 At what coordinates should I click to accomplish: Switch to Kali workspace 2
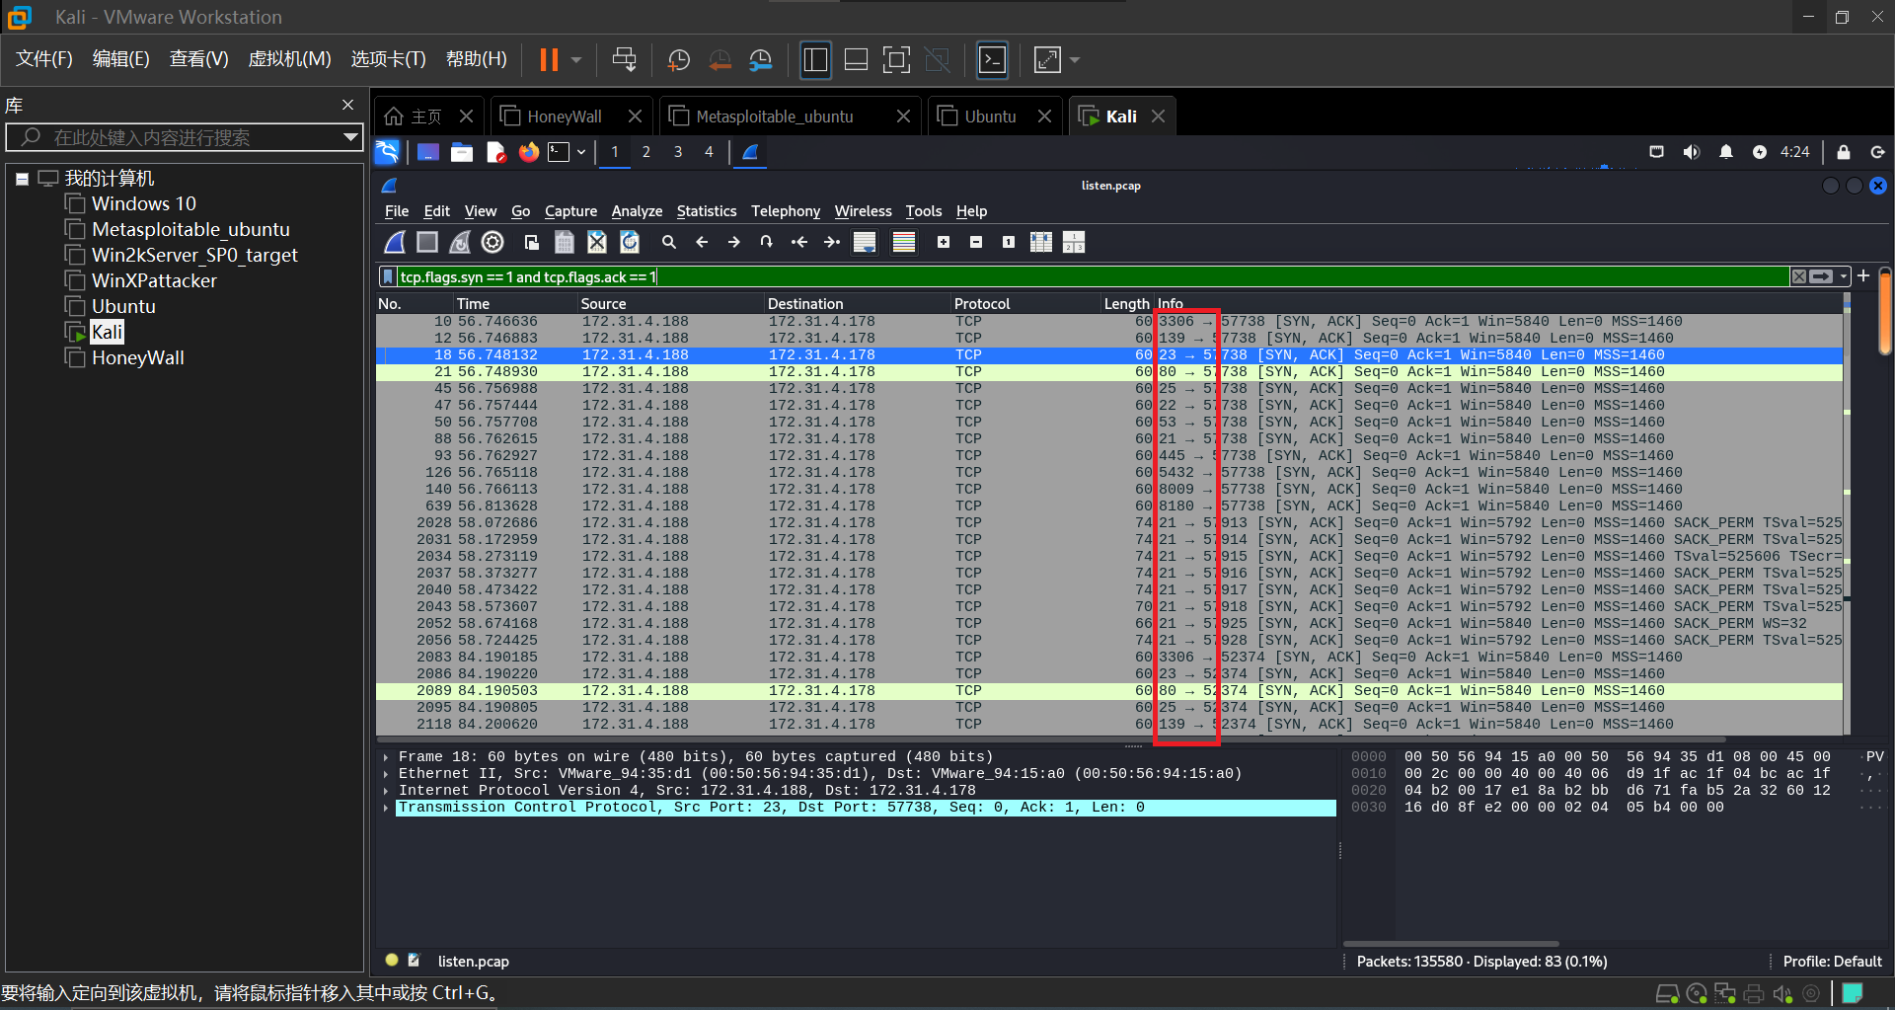646,152
